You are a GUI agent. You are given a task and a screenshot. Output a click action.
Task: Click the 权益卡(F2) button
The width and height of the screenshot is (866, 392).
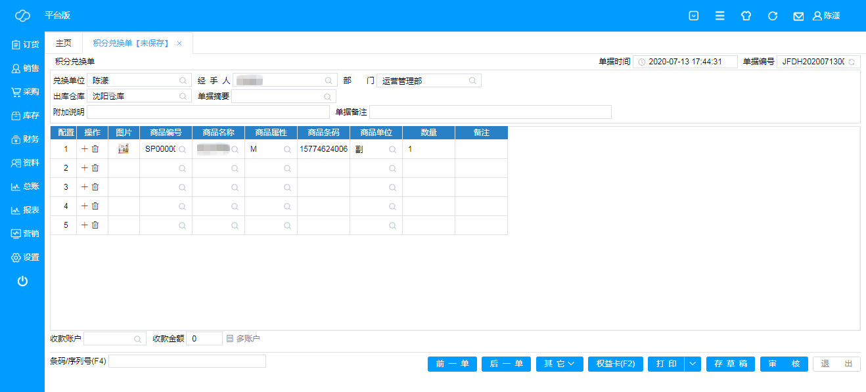click(x=616, y=364)
